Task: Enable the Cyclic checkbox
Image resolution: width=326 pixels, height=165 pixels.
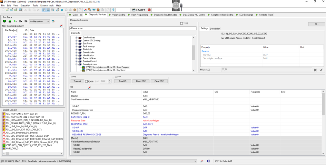Action: click(86, 82)
